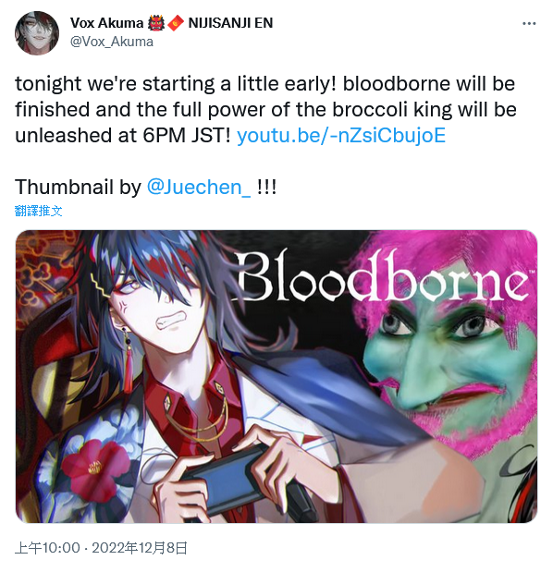The image size is (553, 572).
Task: Click the Bloodborne logo in the image
Action: pyautogui.click(x=383, y=275)
